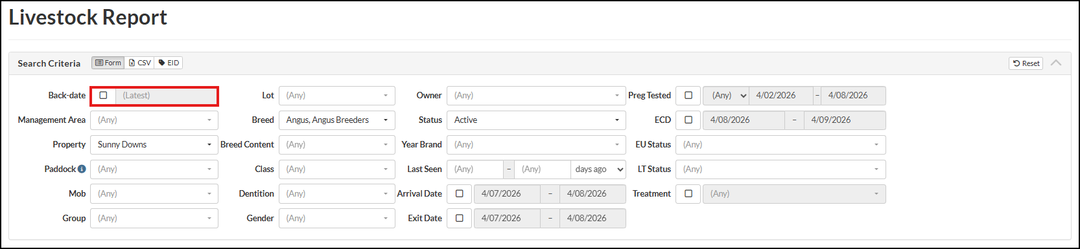This screenshot has height=249, width=1080.
Task: Open the Lot dropdown
Action: (x=337, y=95)
